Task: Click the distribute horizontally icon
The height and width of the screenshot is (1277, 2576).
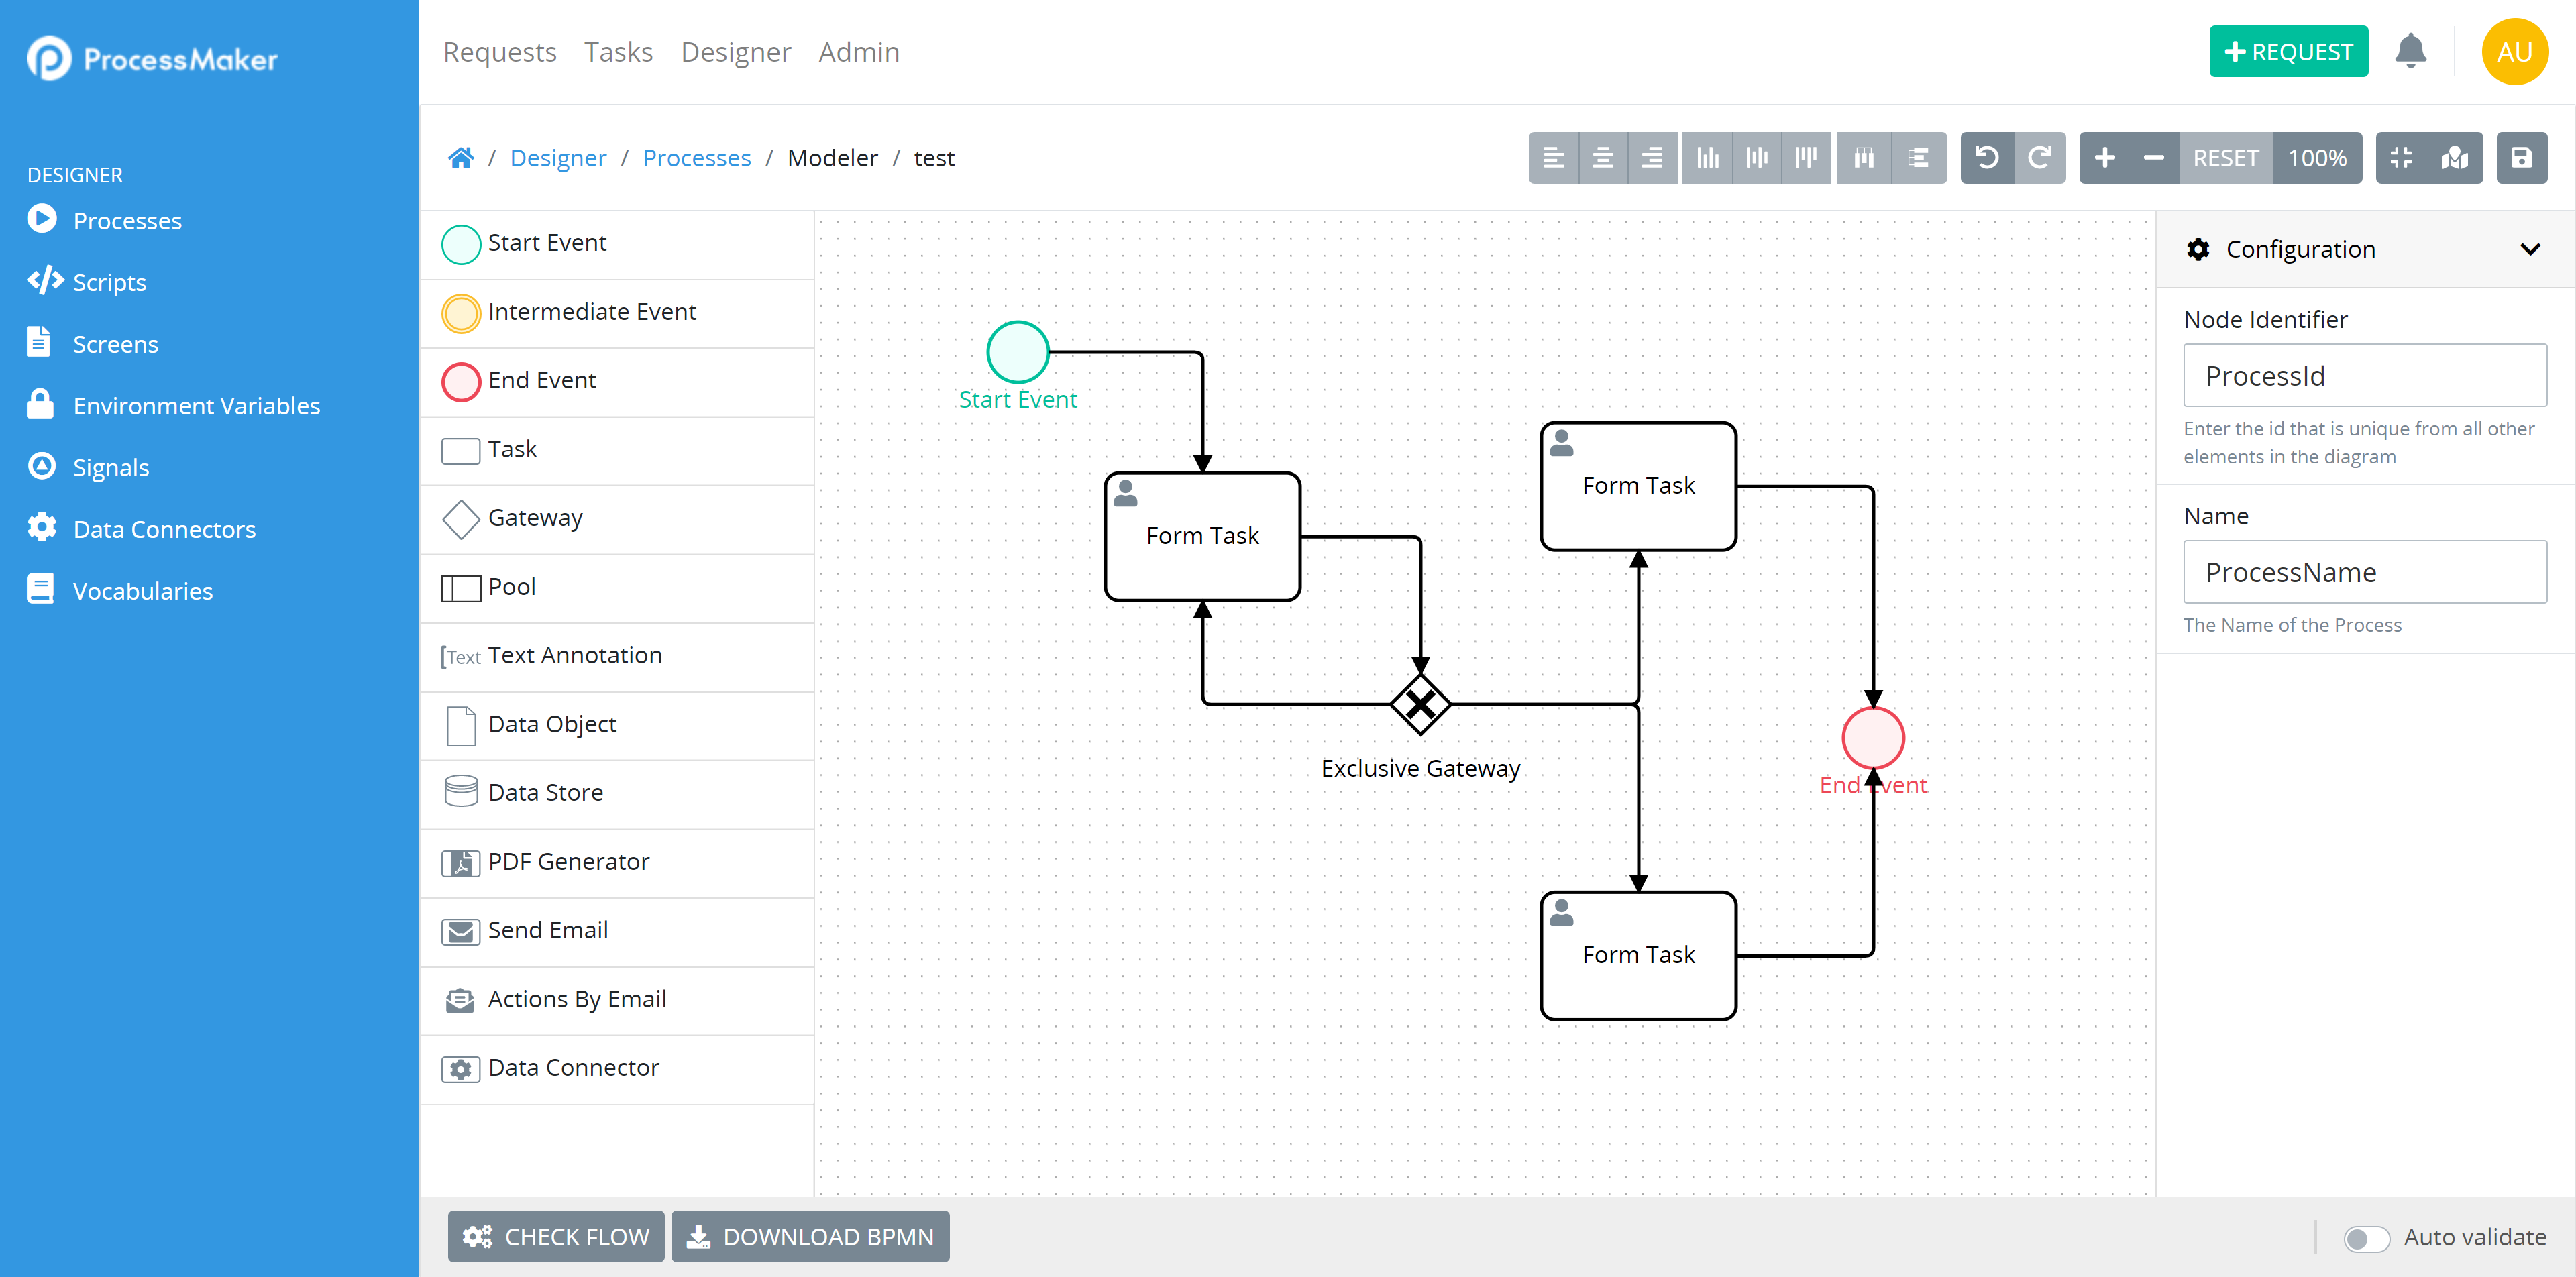Action: click(x=1864, y=158)
